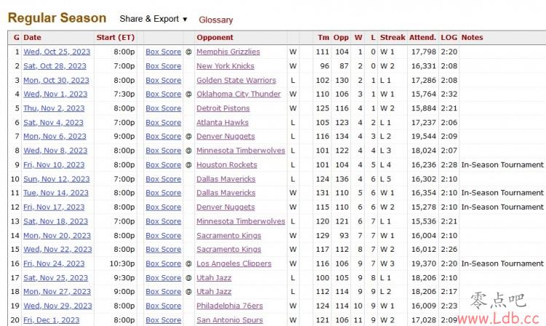
Task: Open the San Antonio Spurs team link
Action: 230,320
